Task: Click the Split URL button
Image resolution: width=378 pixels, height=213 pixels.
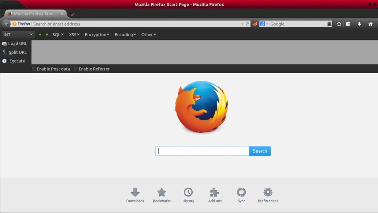Action: (15, 52)
